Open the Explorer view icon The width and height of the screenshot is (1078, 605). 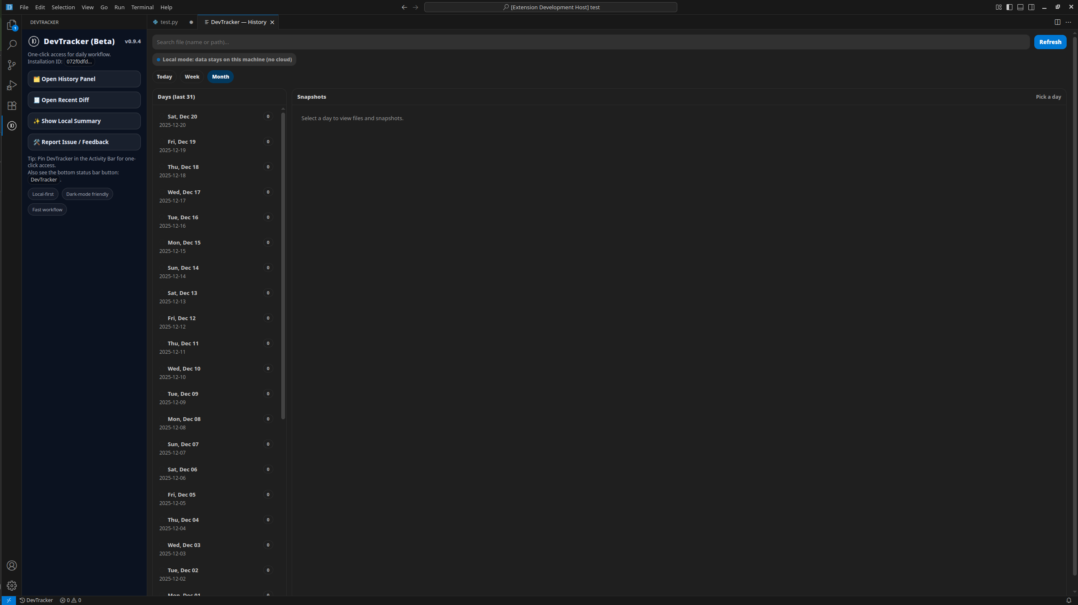pos(12,25)
